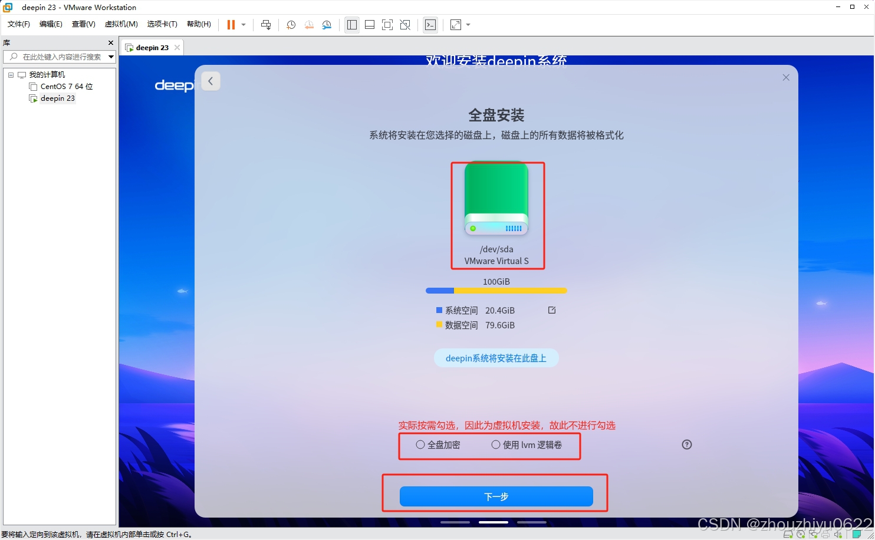
Task: Open the stretch display dropdown arrow
Action: pos(468,25)
